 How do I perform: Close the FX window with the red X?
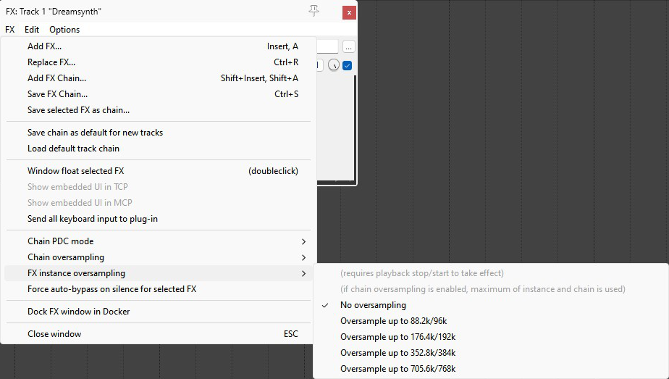349,12
